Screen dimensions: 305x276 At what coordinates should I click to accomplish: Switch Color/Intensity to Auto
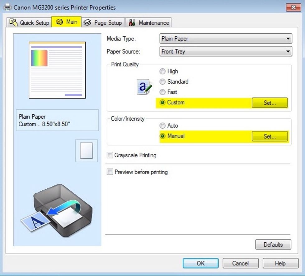click(162, 126)
